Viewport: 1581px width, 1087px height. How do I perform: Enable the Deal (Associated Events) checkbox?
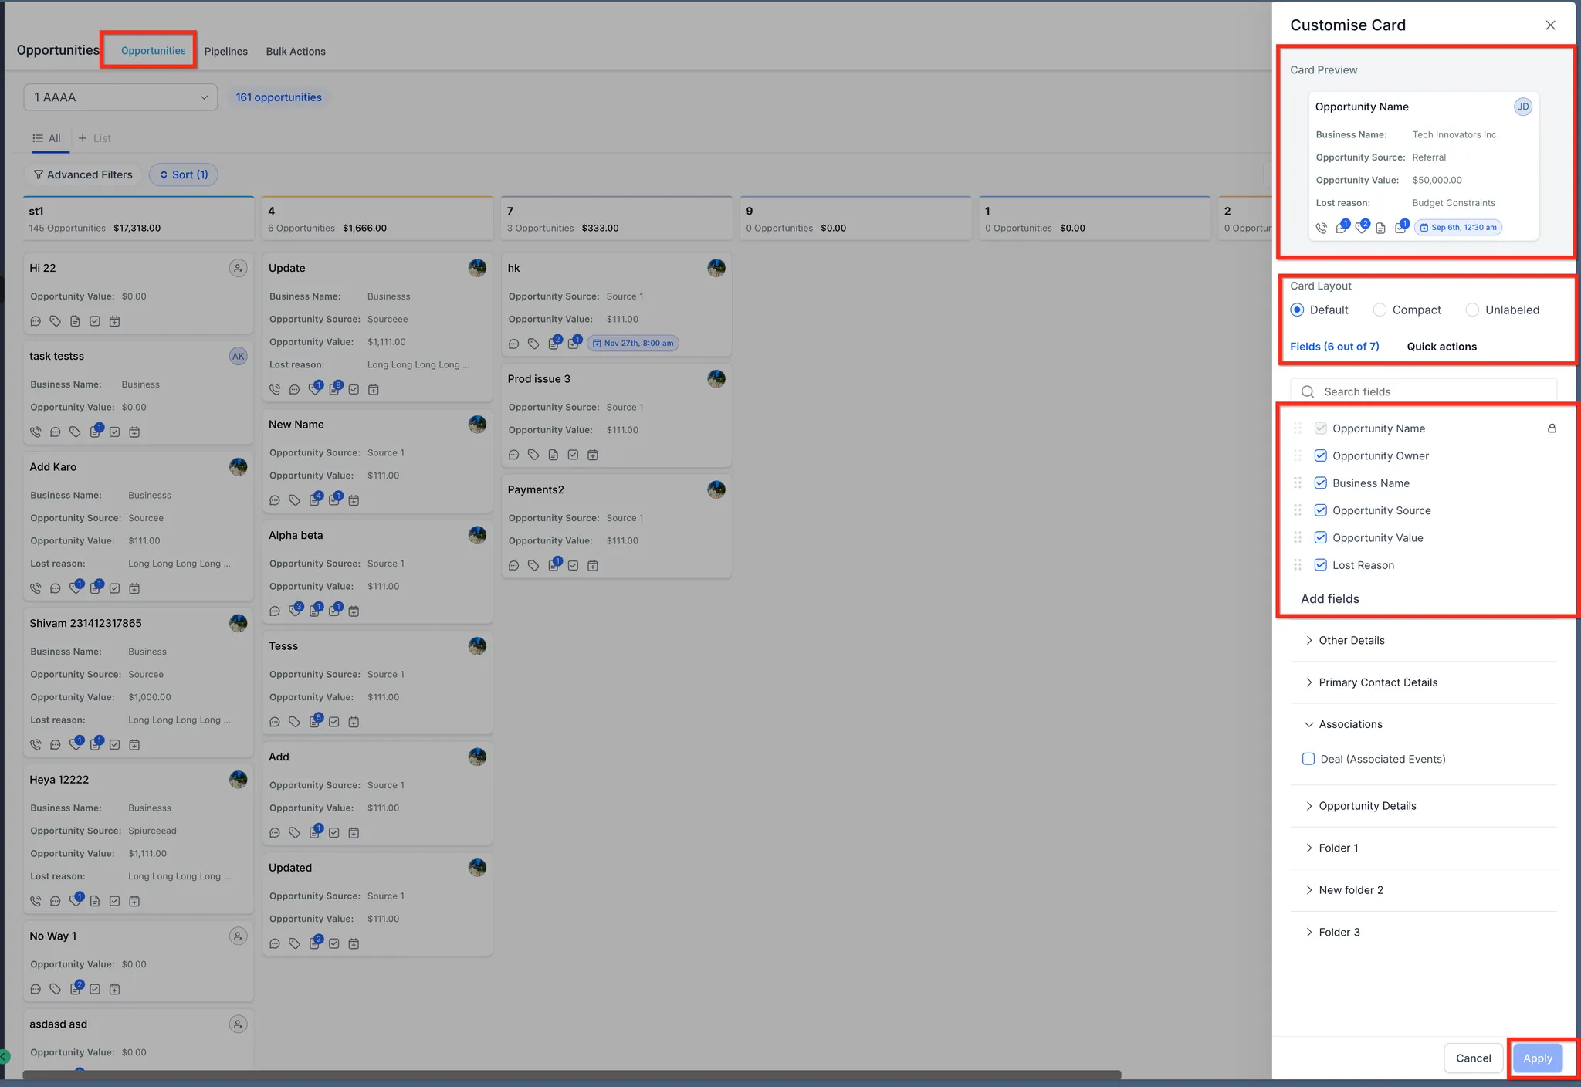(x=1308, y=759)
